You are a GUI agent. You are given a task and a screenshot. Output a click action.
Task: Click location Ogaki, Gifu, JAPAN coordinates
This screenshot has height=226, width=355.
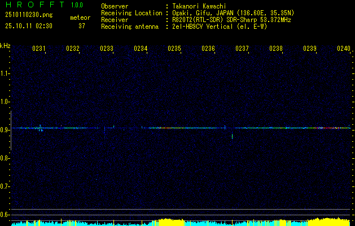(233, 13)
